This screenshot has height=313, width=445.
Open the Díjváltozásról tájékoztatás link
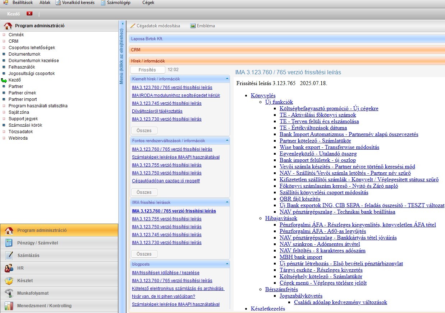coord(157,111)
